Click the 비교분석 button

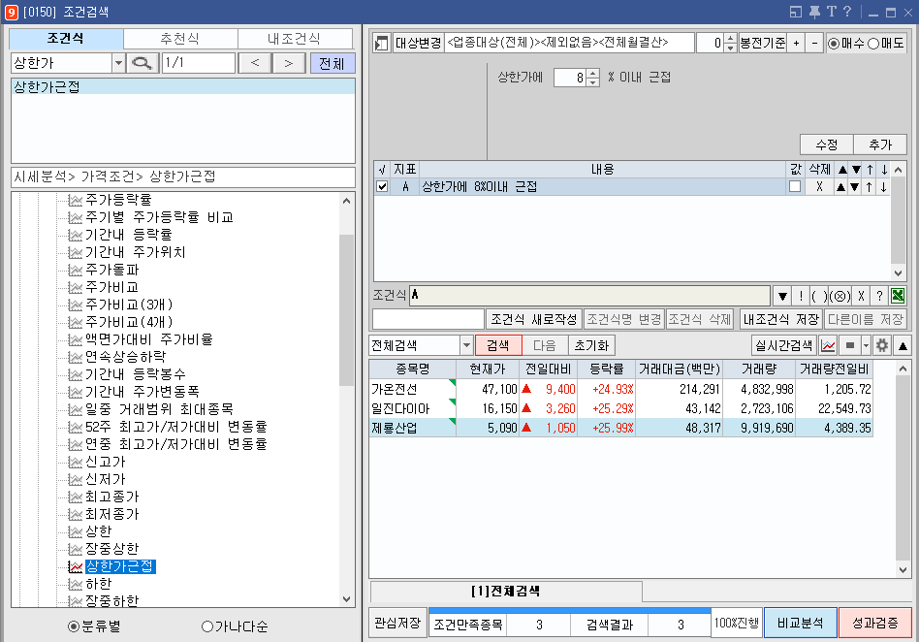(x=800, y=624)
